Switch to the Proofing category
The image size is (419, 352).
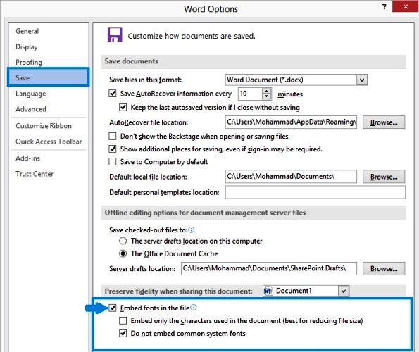coord(29,62)
